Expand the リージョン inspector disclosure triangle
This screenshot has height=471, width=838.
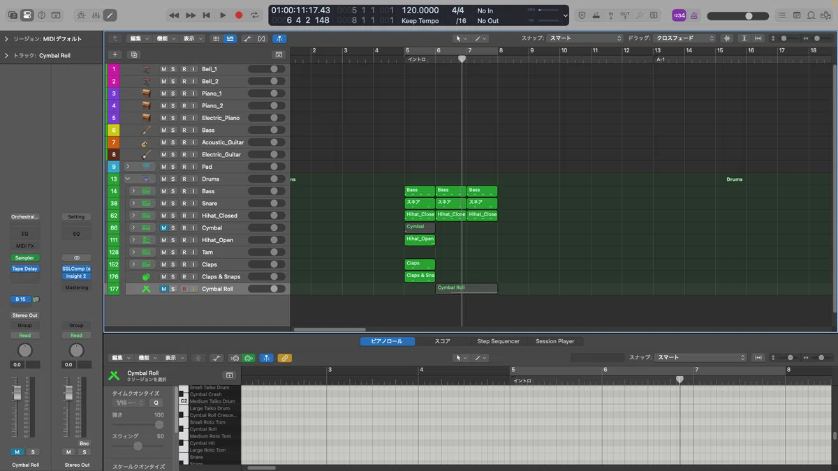(x=6, y=39)
